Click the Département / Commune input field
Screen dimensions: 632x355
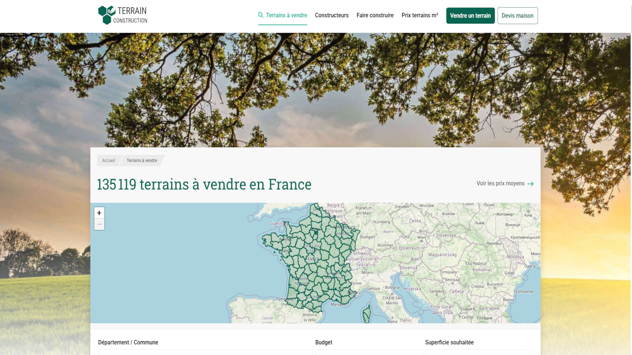point(205,352)
